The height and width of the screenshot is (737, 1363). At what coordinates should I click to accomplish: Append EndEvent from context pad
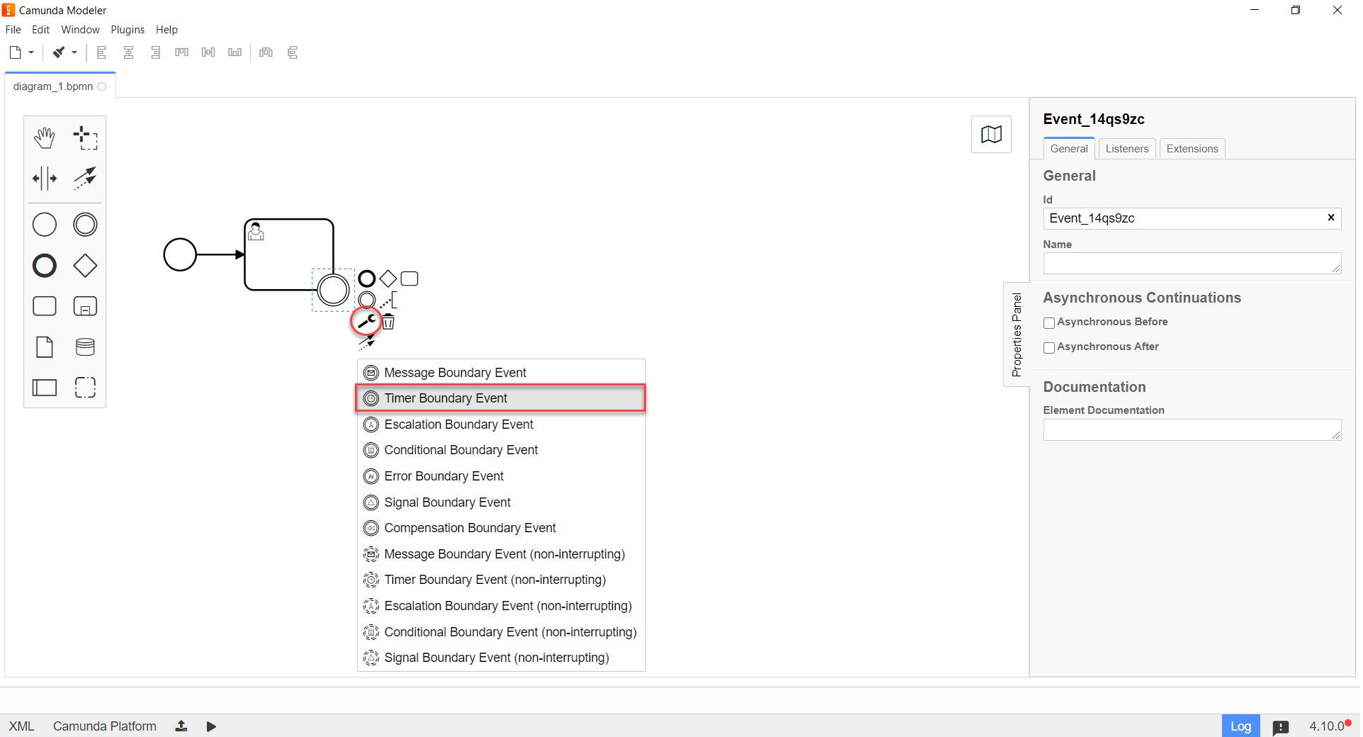point(366,279)
